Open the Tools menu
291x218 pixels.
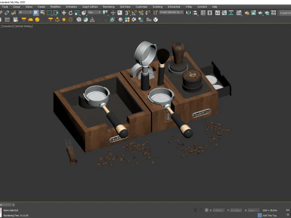point(5,7)
